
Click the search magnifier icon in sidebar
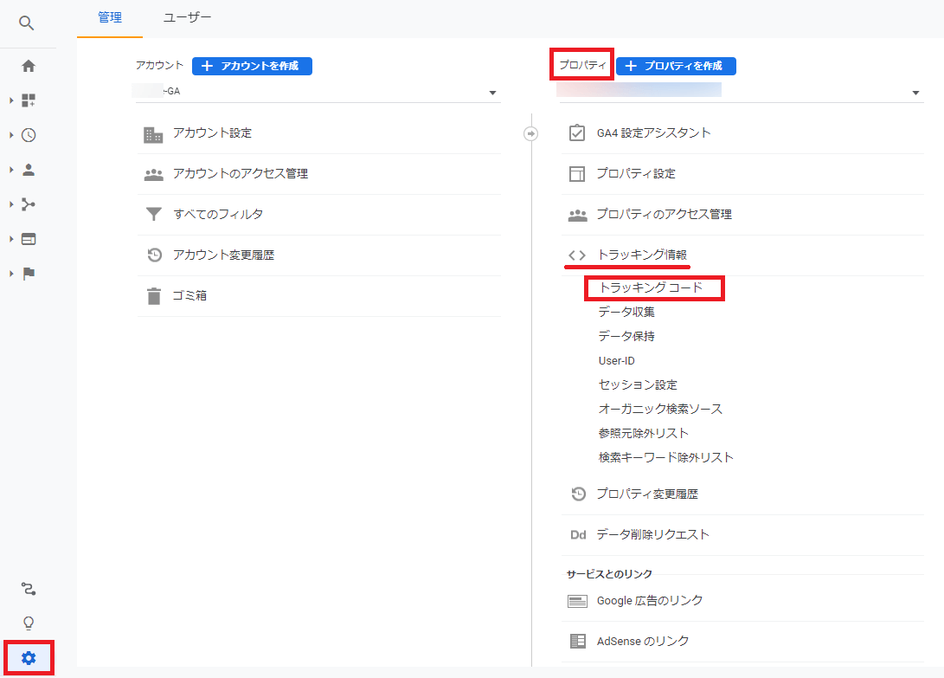(x=28, y=23)
